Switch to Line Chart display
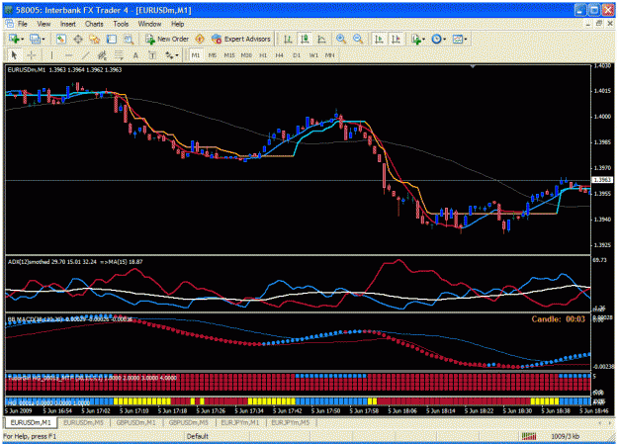This screenshot has height=444, width=618. 321,39
